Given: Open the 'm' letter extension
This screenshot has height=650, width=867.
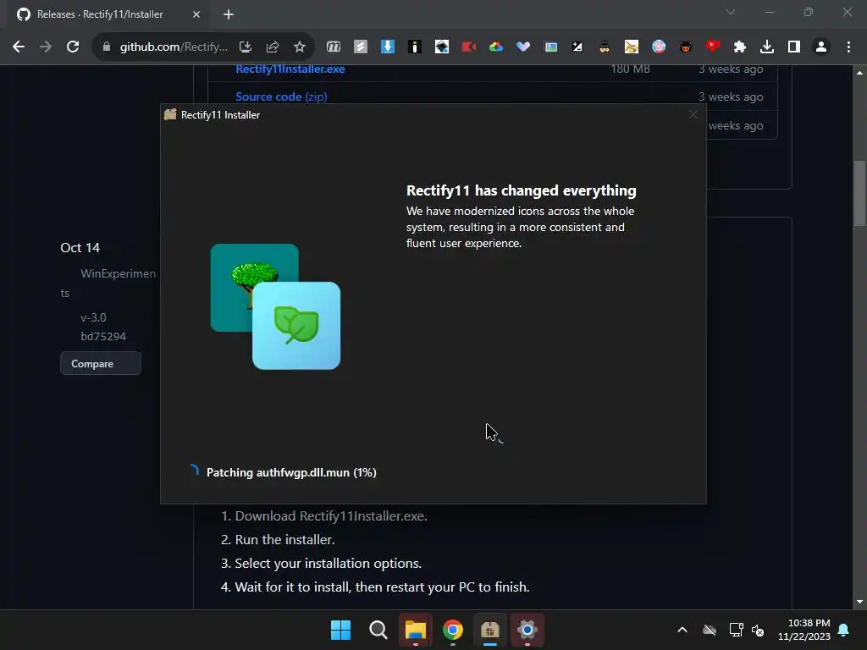Looking at the screenshot, I should (334, 47).
